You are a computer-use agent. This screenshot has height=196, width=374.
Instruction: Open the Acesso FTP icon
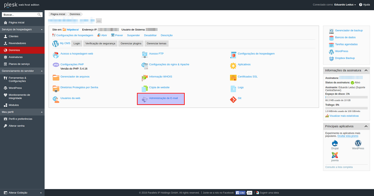(145, 55)
